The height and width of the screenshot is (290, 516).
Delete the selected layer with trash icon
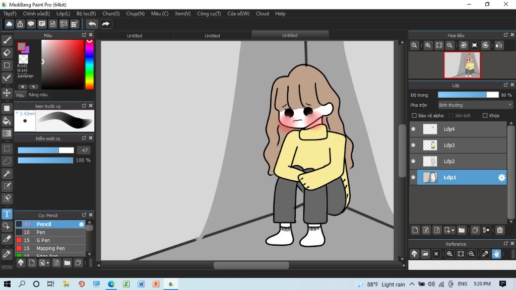pyautogui.click(x=499, y=230)
